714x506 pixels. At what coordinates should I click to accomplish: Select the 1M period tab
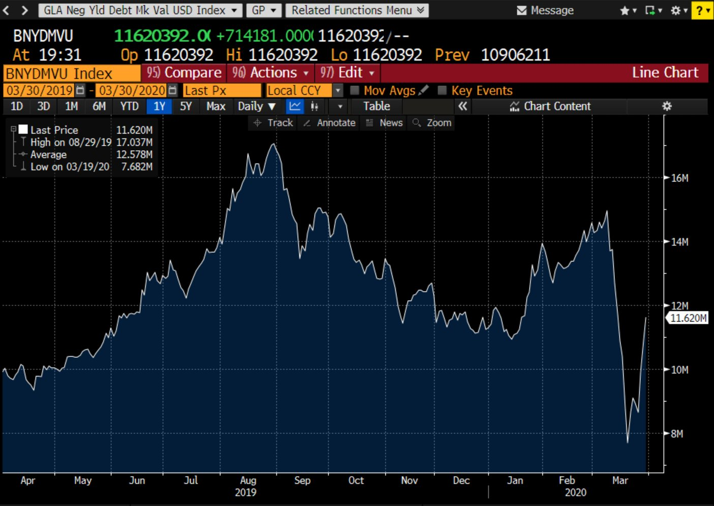(72, 106)
